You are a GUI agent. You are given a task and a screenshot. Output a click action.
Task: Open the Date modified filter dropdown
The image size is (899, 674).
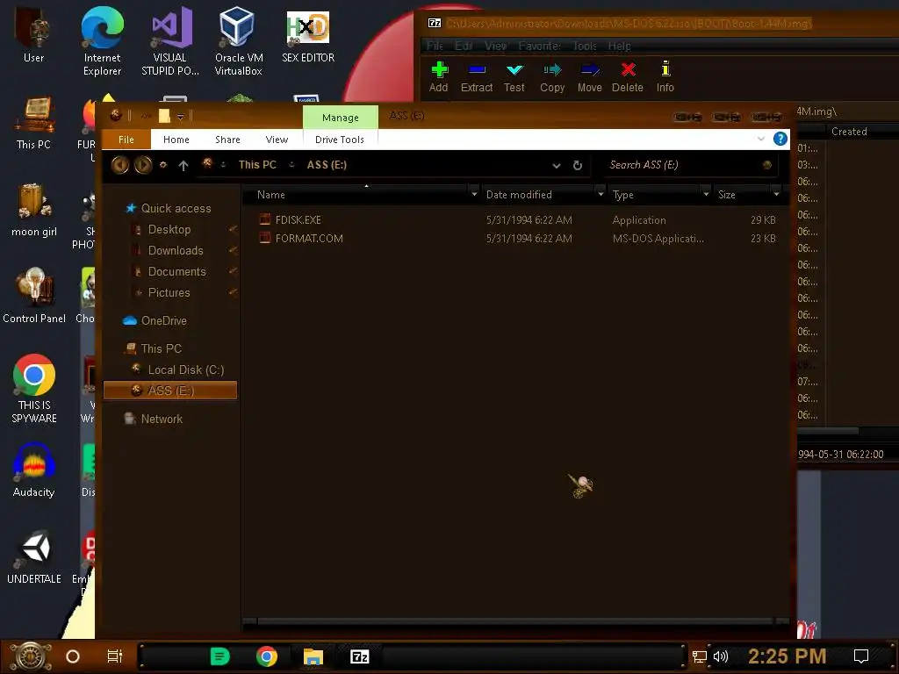click(601, 195)
